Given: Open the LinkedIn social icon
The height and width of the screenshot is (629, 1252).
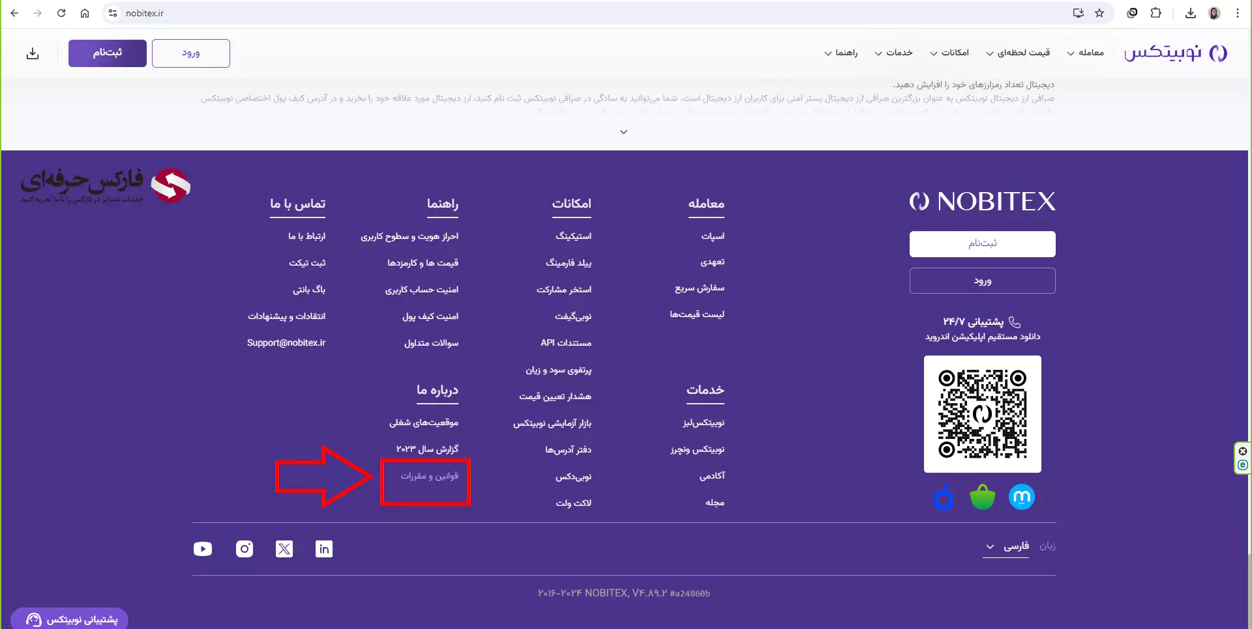Looking at the screenshot, I should point(324,549).
